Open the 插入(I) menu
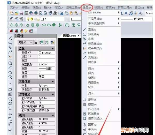Image resolution: width=155 pixels, height=135 pixels. [48, 8]
